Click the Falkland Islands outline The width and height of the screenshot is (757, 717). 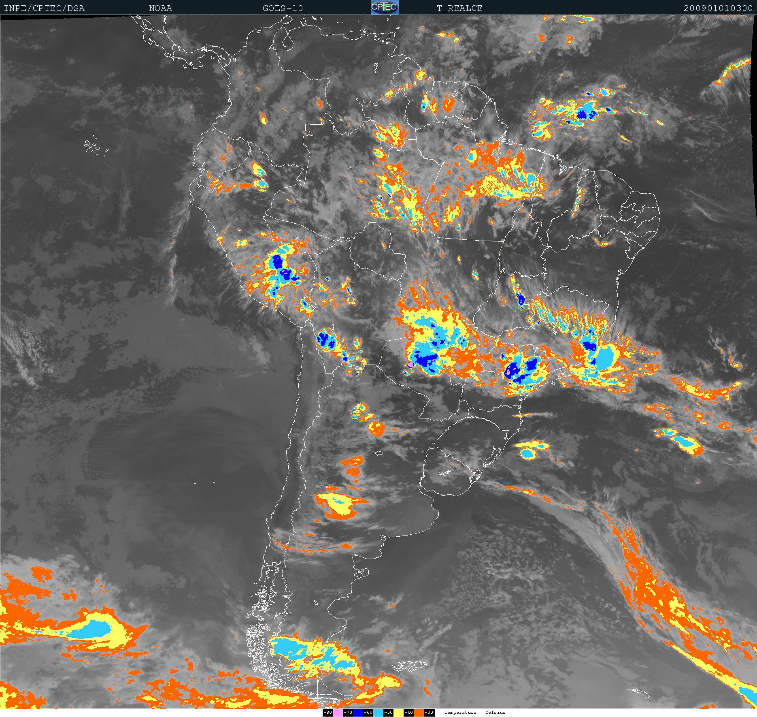point(410,666)
